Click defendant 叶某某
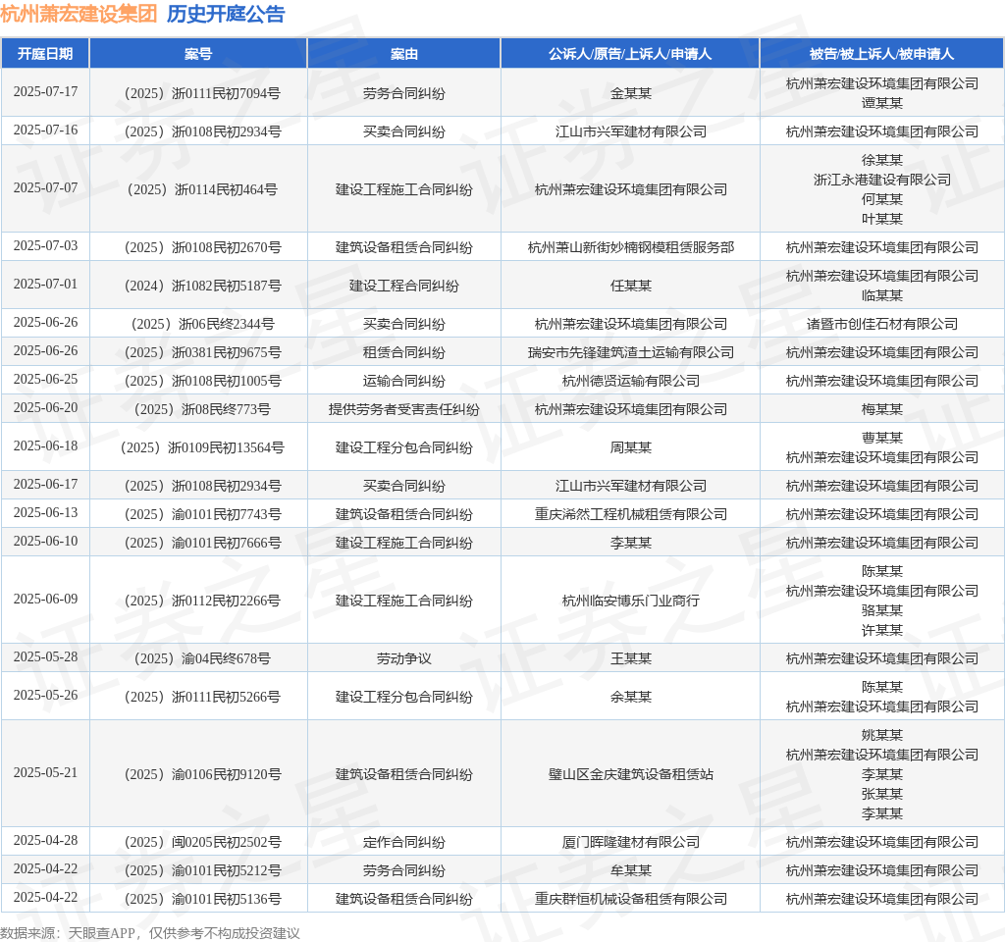The image size is (1005, 942). pos(882,219)
